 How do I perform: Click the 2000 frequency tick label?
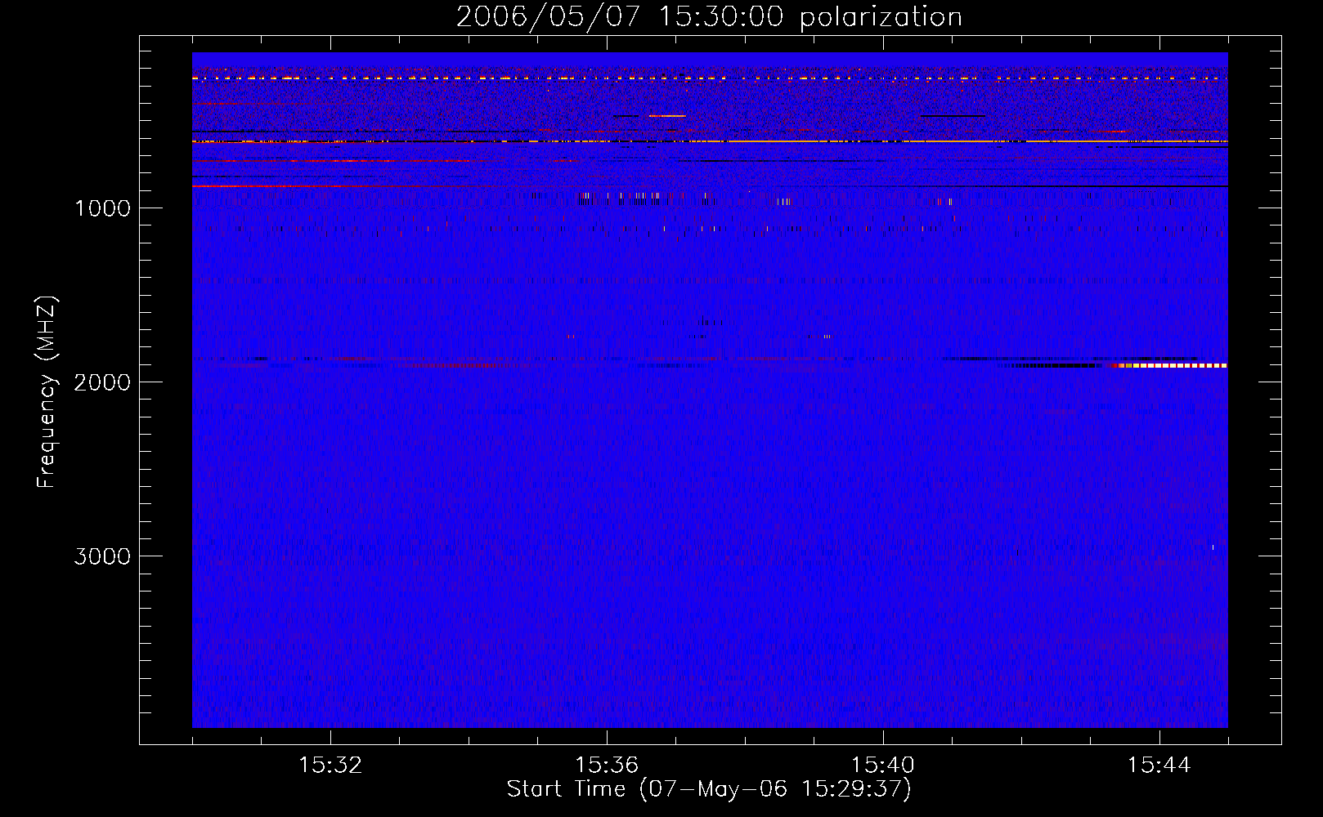pyautogui.click(x=103, y=382)
